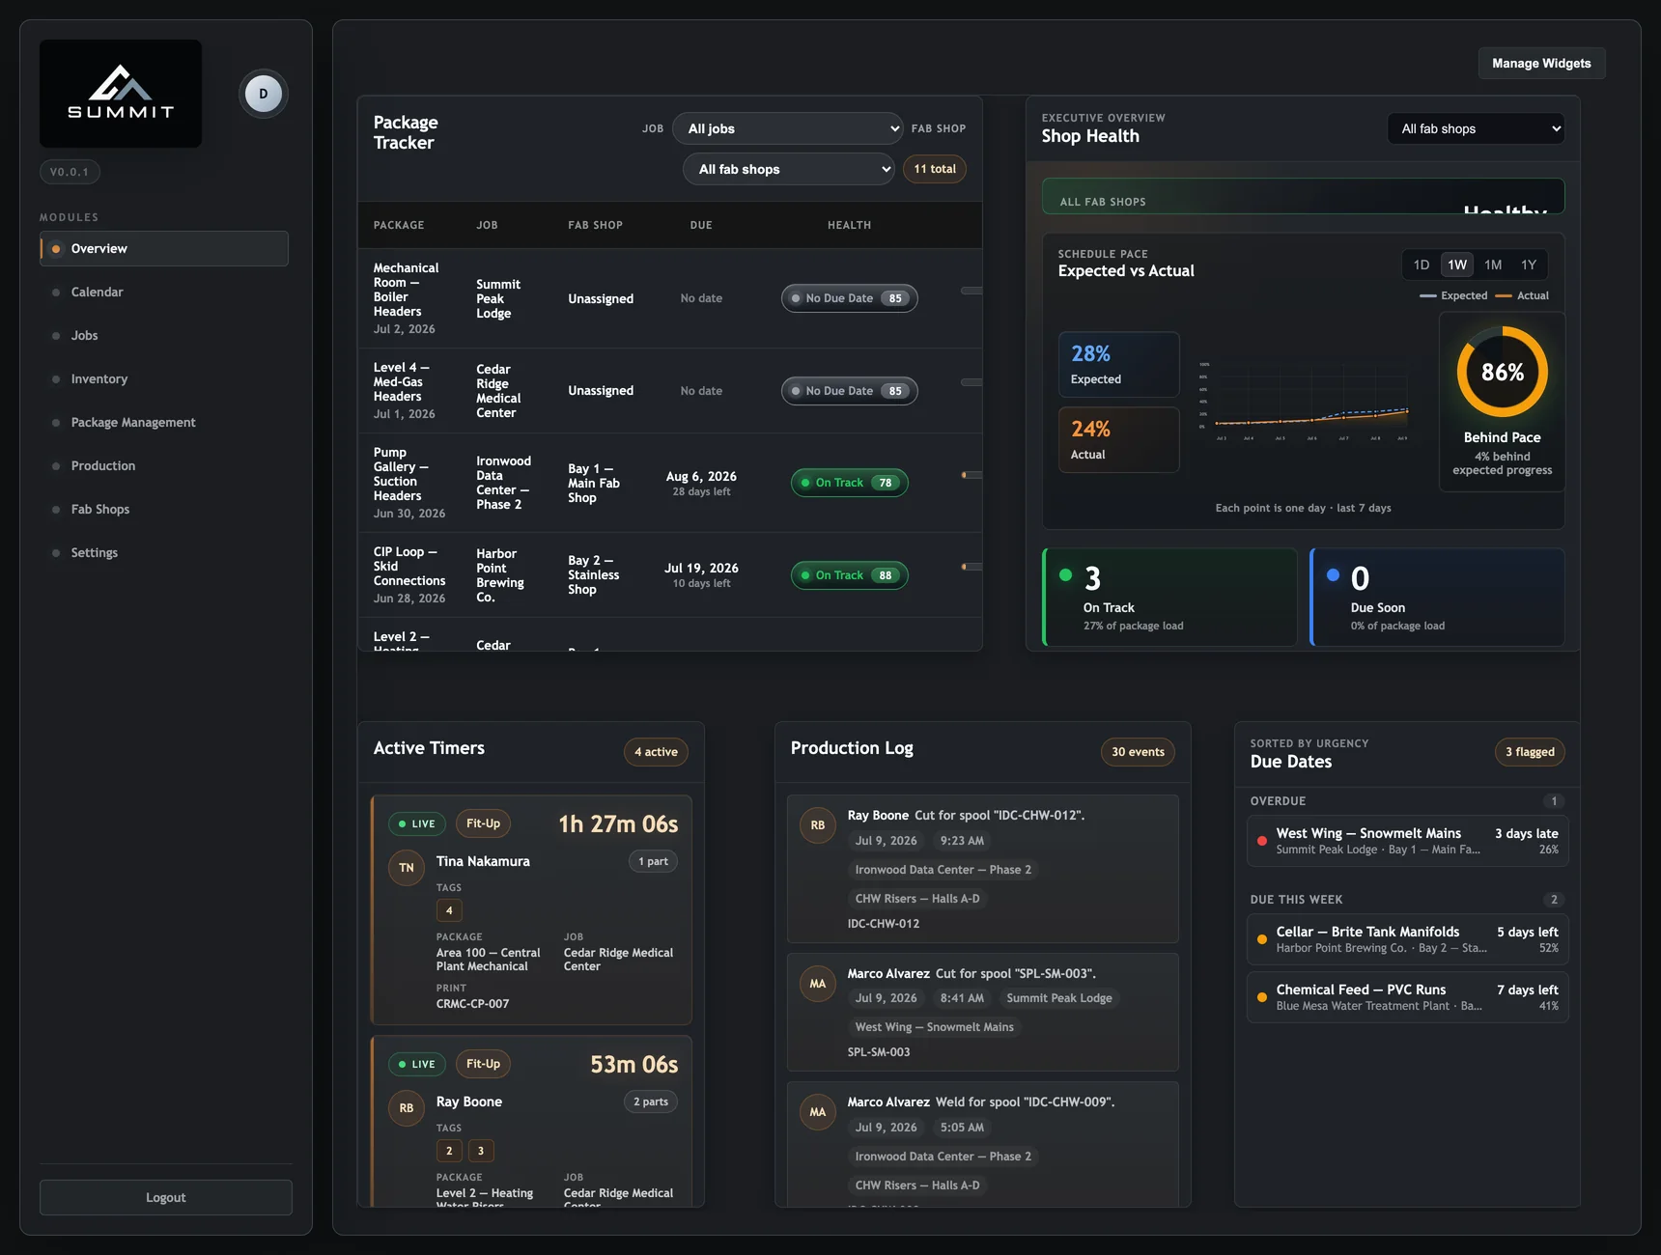The width and height of the screenshot is (1661, 1255).
Task: Click the Fit-Up tag on Ray Boone's timer
Action: coord(483,1064)
